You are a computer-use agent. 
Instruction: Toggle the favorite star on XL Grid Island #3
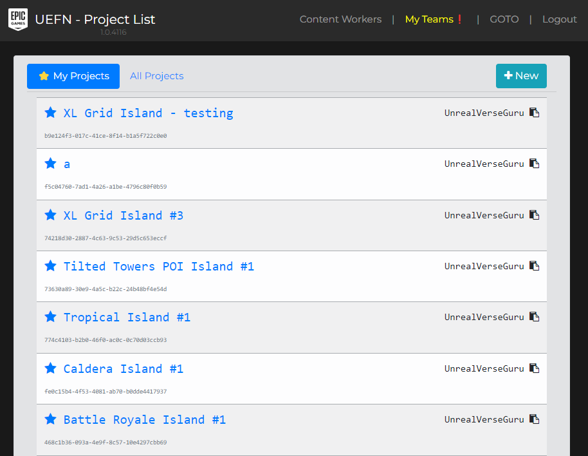point(50,214)
